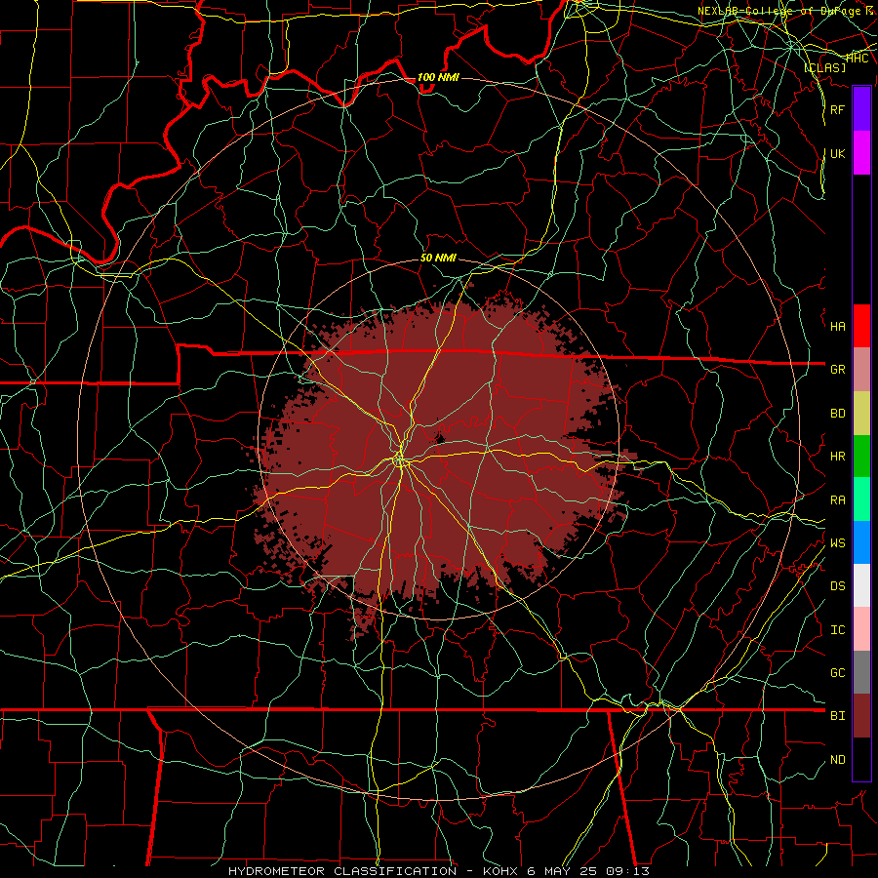Pick the RA light green legend swatch
The height and width of the screenshot is (878, 878).
(x=861, y=499)
